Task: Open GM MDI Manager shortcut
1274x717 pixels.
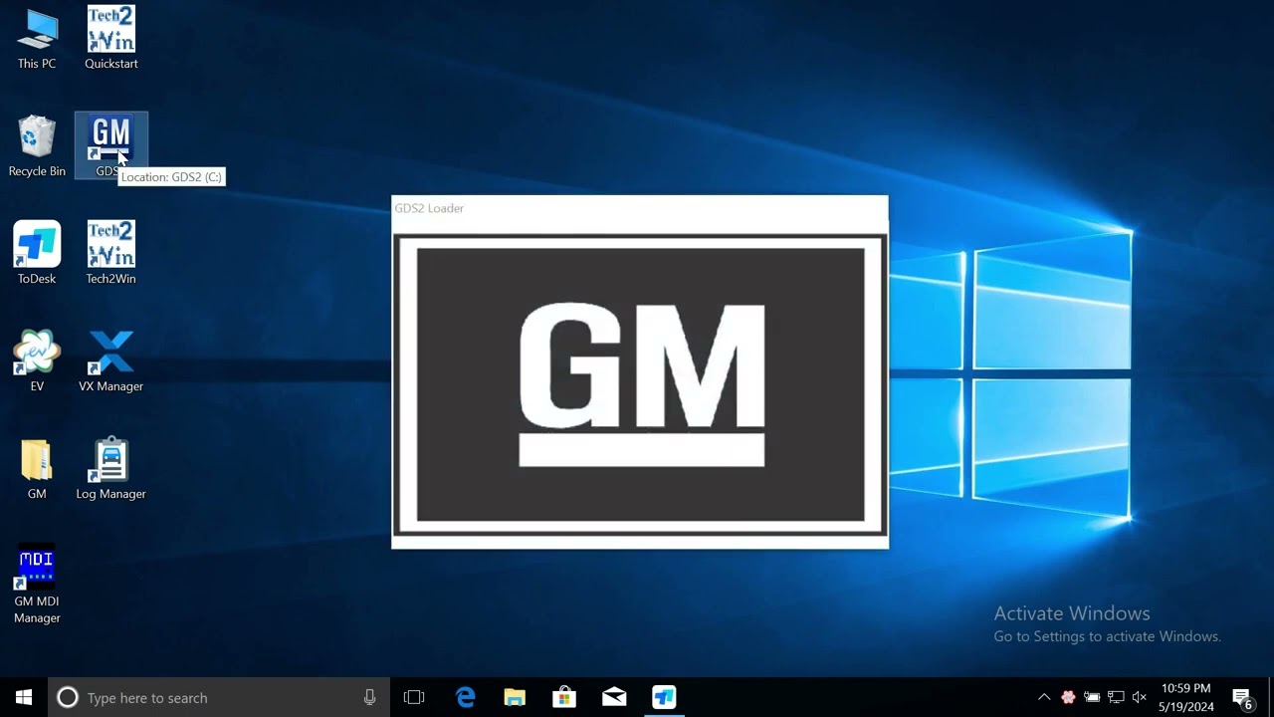Action: 37,585
